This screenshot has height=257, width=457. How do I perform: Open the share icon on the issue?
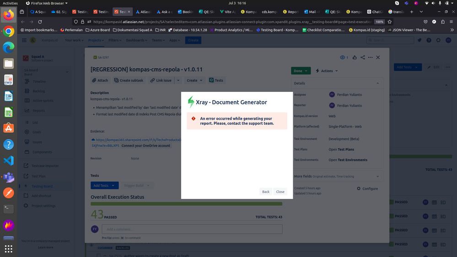(363, 58)
